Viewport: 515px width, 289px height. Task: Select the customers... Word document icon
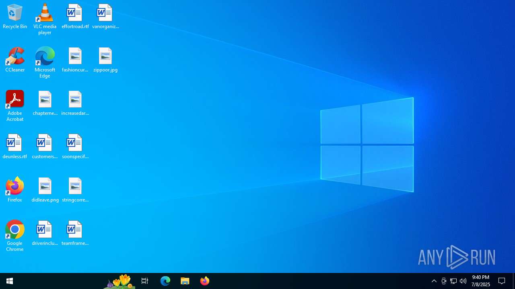pyautogui.click(x=45, y=147)
